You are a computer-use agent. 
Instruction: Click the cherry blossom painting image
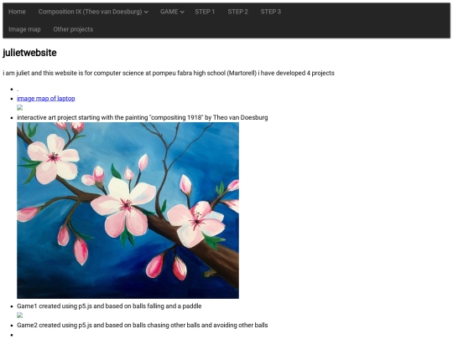(128, 210)
